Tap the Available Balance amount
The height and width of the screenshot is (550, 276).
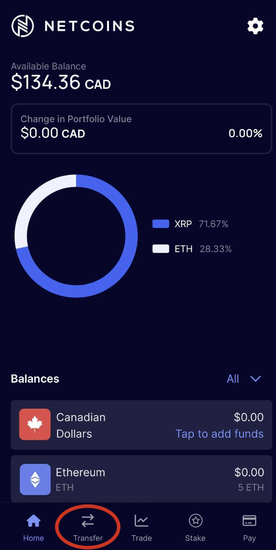(x=61, y=82)
